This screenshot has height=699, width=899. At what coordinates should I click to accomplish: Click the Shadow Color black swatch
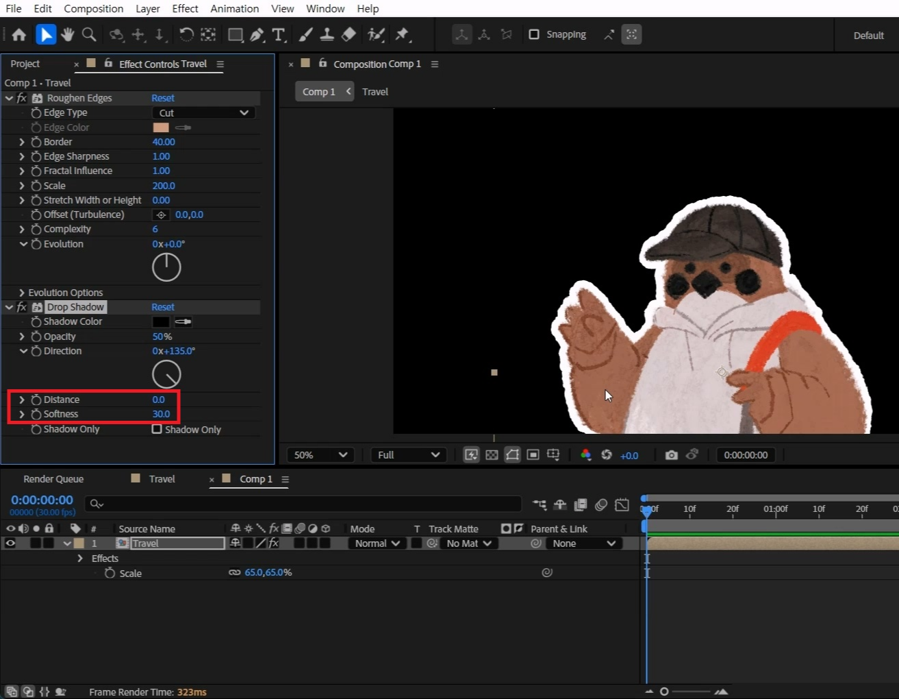[161, 321]
